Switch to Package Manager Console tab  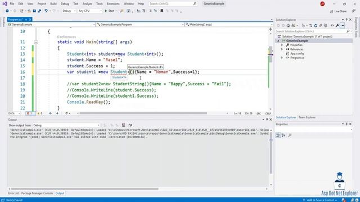37,193
